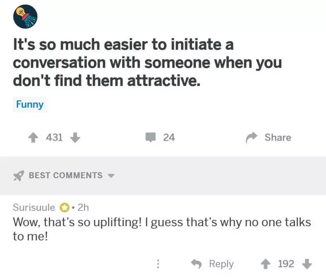Viewport: 326px width, 279px height.
Task: Open Surisuule's user profile
Action: tap(34, 208)
